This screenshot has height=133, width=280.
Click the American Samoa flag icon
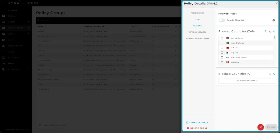click(228, 57)
